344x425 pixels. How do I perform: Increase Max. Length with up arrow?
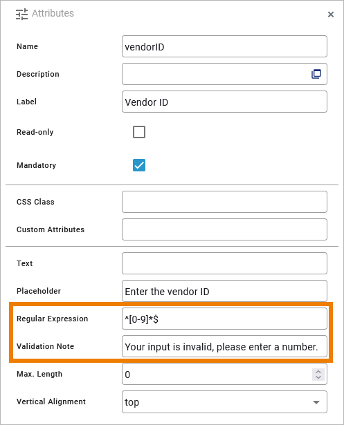coord(318,372)
